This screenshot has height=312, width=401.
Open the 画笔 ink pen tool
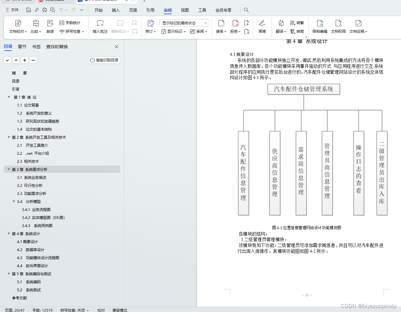point(262,27)
